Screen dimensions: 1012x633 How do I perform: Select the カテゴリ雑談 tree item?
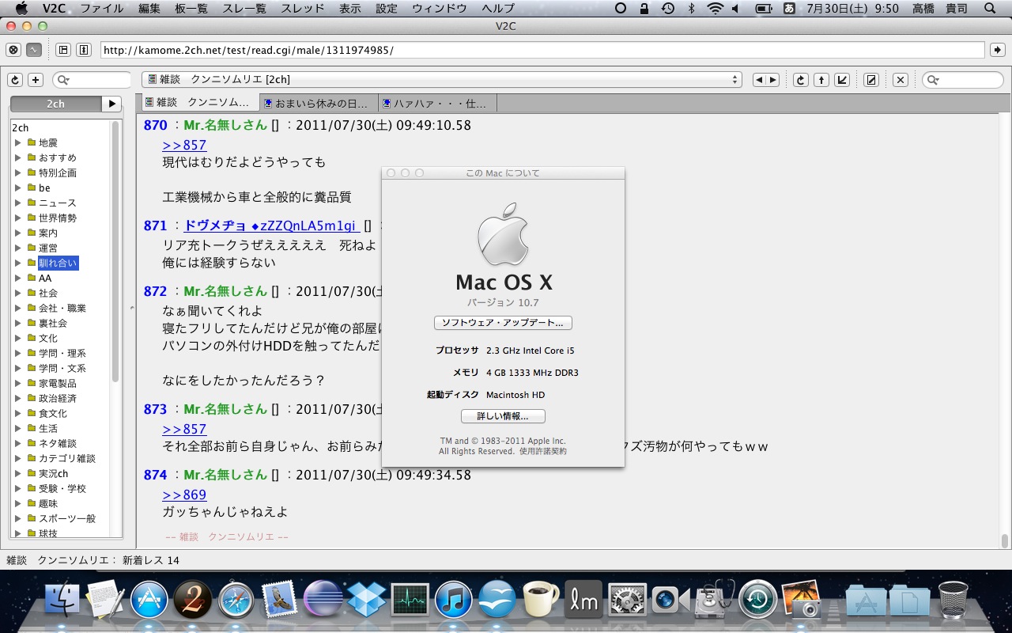(x=67, y=458)
